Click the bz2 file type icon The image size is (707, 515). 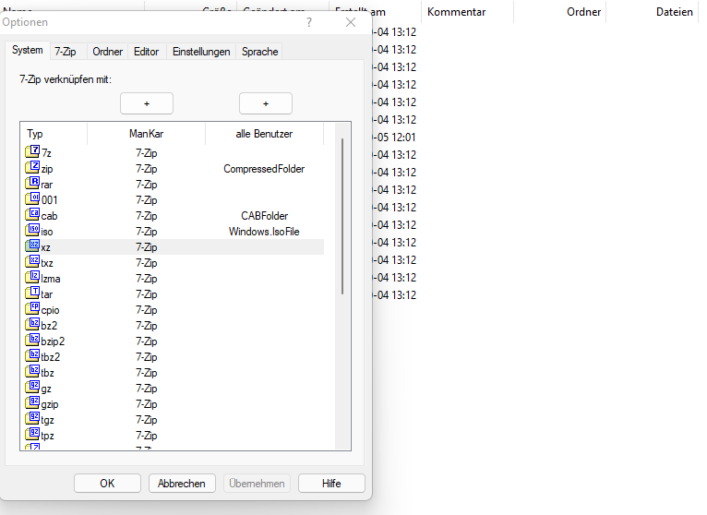tap(32, 324)
